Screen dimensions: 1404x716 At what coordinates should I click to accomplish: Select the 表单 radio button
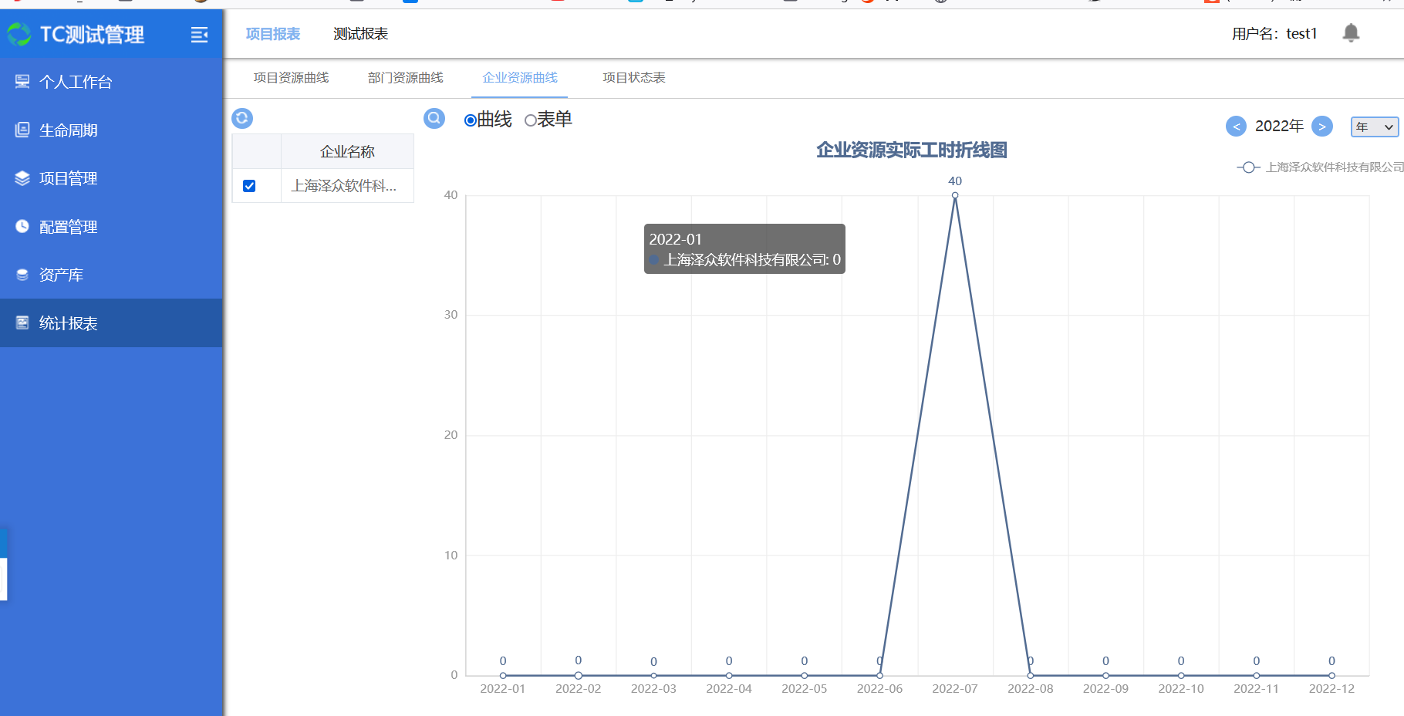[x=530, y=120]
